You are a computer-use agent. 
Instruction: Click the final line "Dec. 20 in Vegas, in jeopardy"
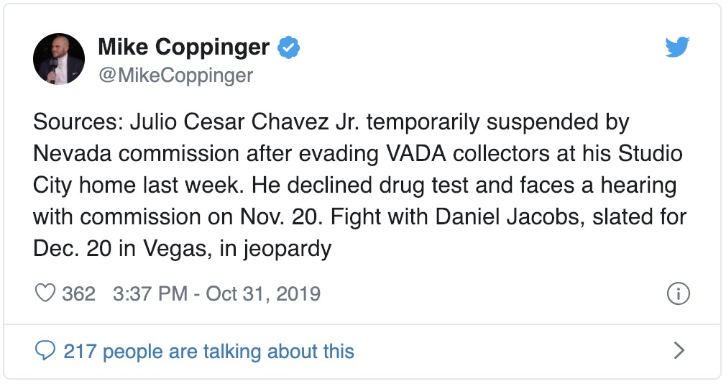click(x=182, y=249)
